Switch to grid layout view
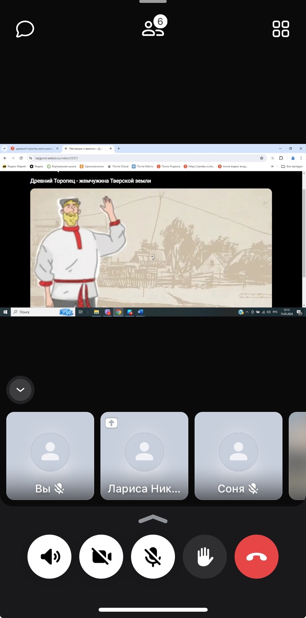 click(281, 29)
